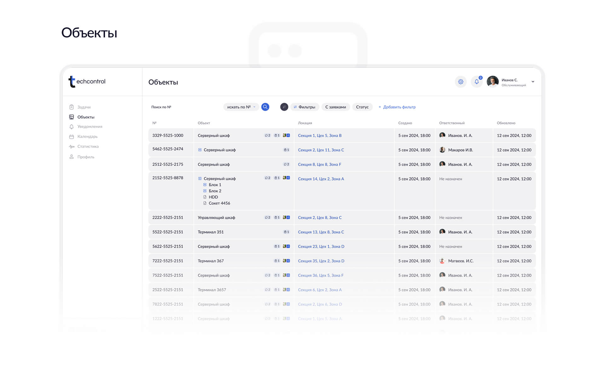The image size is (605, 376).
Task: Click the Добавить фильтр link
Action: pos(397,107)
